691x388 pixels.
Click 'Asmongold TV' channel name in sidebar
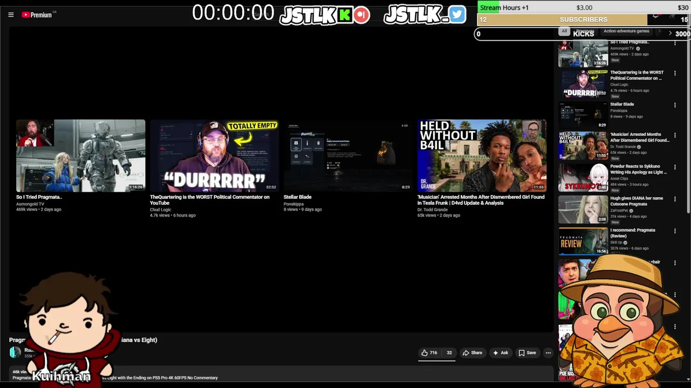click(622, 48)
